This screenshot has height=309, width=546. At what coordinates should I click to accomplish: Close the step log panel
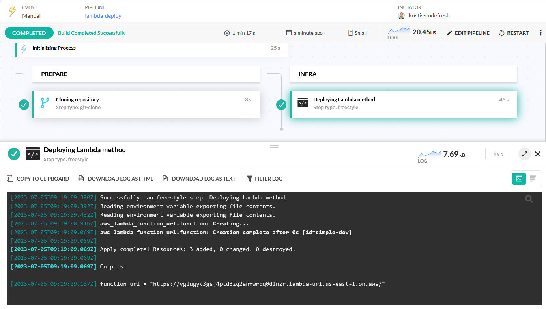click(x=537, y=154)
